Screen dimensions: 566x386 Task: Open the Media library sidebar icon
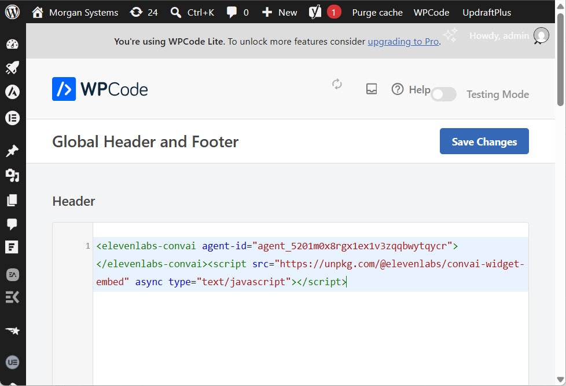[12, 175]
